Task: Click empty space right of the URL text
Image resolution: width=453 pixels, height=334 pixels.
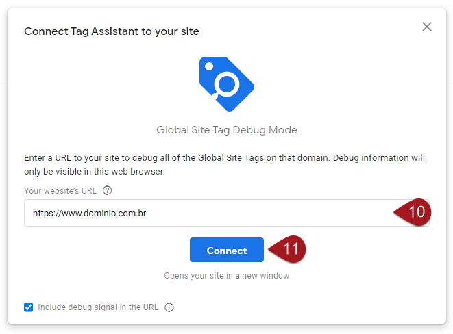Action: [274, 213]
